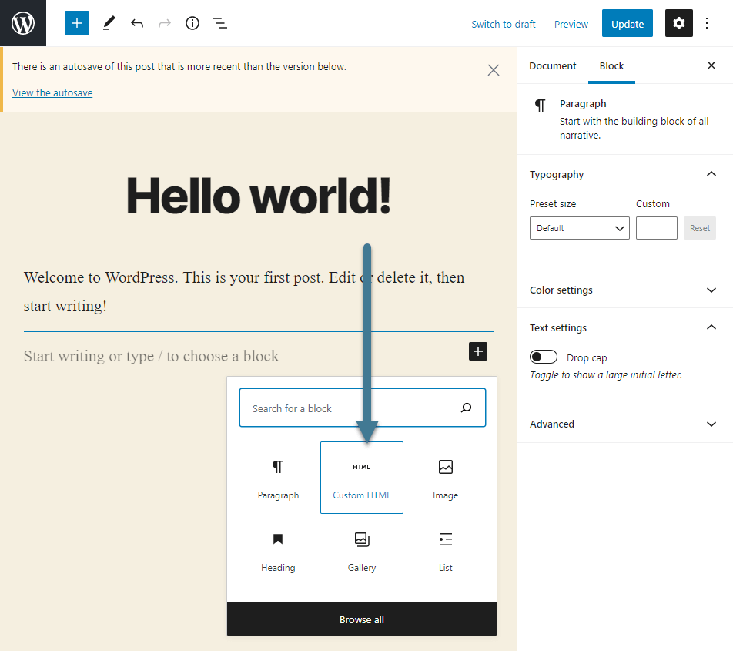Screen dimensions: 733x651
Task: Open the blue block inserter
Action: 76,23
